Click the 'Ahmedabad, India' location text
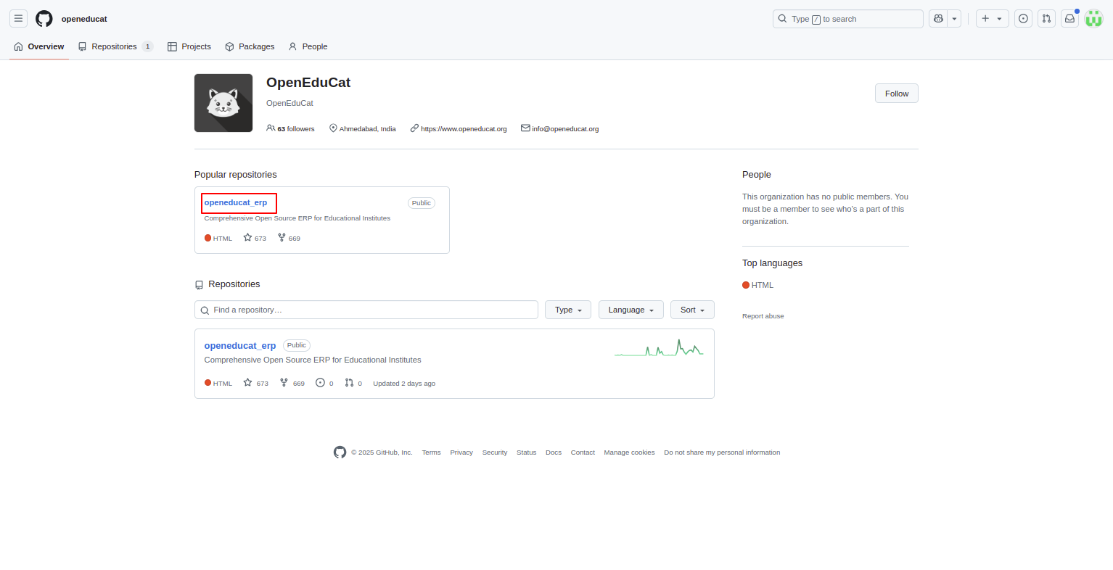 coord(367,129)
